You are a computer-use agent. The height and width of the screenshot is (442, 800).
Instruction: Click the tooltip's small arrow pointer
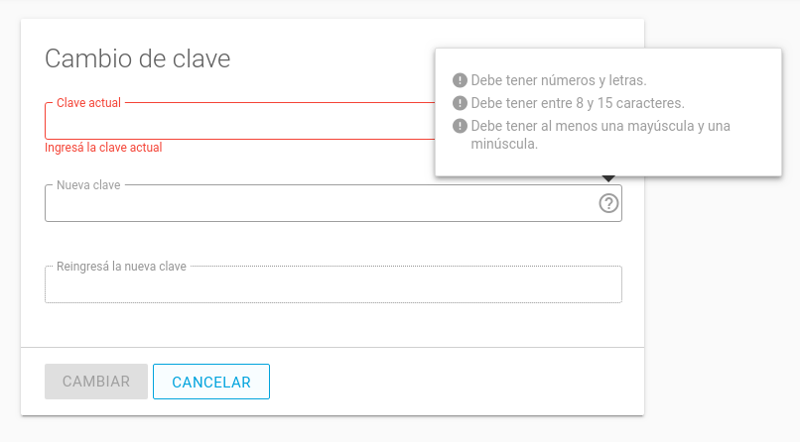click(x=608, y=179)
